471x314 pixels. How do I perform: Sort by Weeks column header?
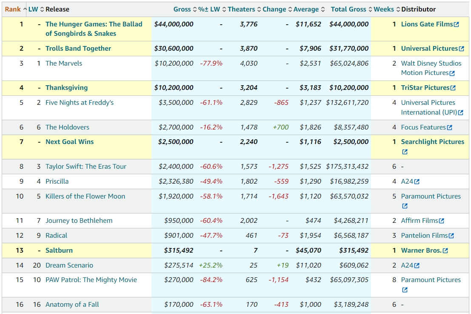pyautogui.click(x=384, y=9)
